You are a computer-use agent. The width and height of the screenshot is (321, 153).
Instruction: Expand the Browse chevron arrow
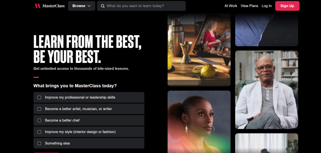pyautogui.click(x=89, y=6)
